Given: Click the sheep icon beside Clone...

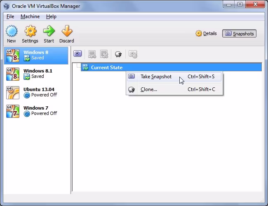Looking at the screenshot, I should (x=132, y=89).
